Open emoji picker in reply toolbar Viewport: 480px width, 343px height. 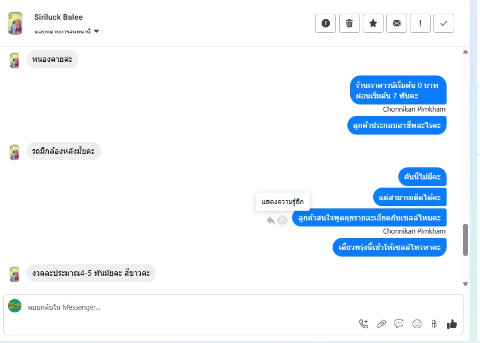click(416, 324)
